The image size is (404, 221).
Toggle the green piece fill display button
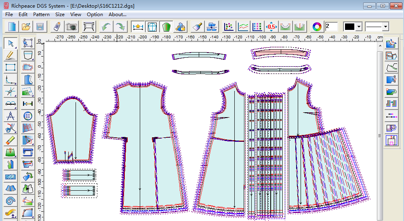pos(166,27)
